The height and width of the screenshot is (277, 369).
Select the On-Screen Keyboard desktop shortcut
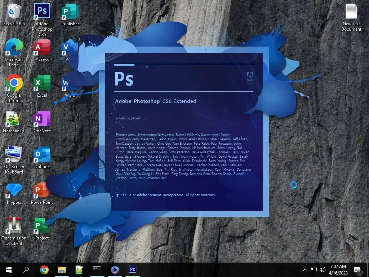click(14, 160)
